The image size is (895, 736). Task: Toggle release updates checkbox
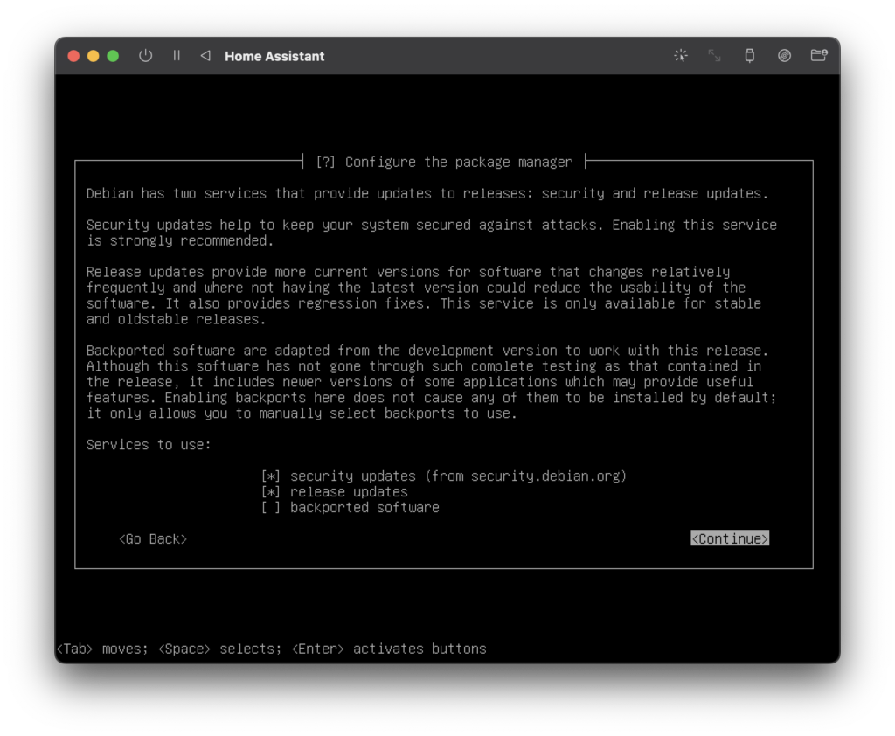(x=271, y=491)
